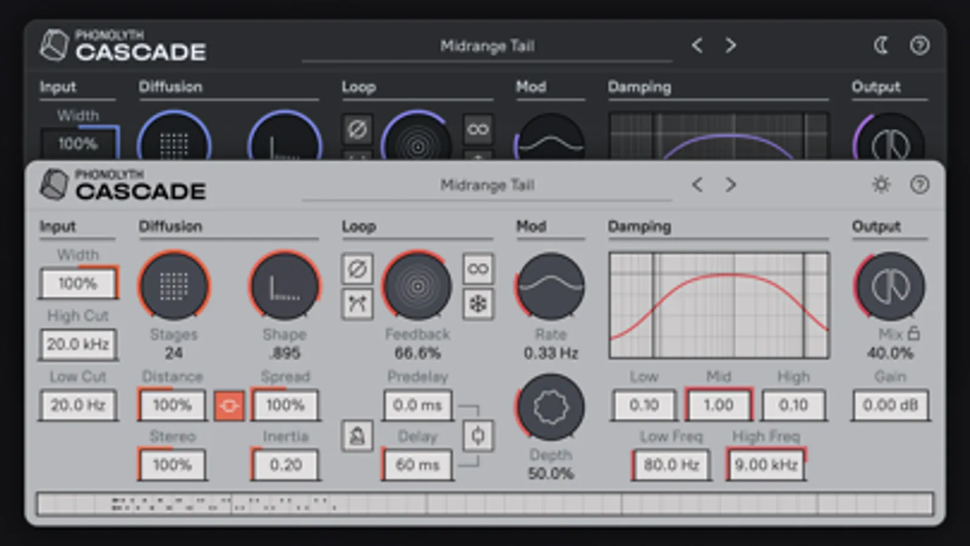970x546 pixels.
Task: Toggle the orange Distance-Spread link button
Action: click(x=229, y=405)
